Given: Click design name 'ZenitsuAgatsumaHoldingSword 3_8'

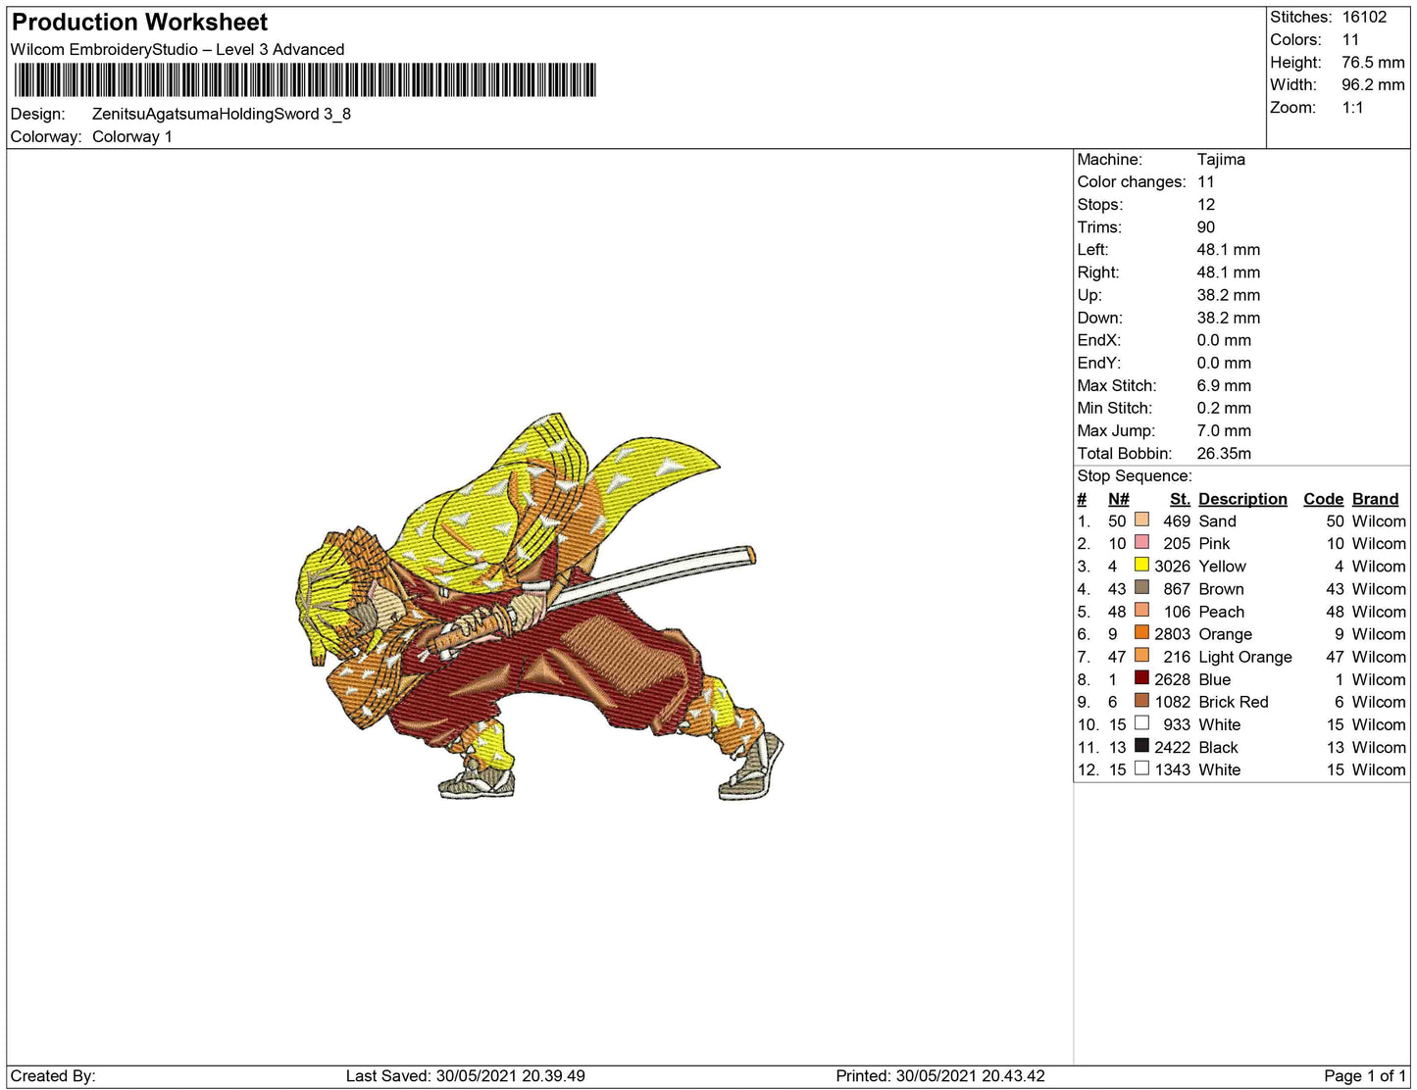Looking at the screenshot, I should tap(222, 114).
